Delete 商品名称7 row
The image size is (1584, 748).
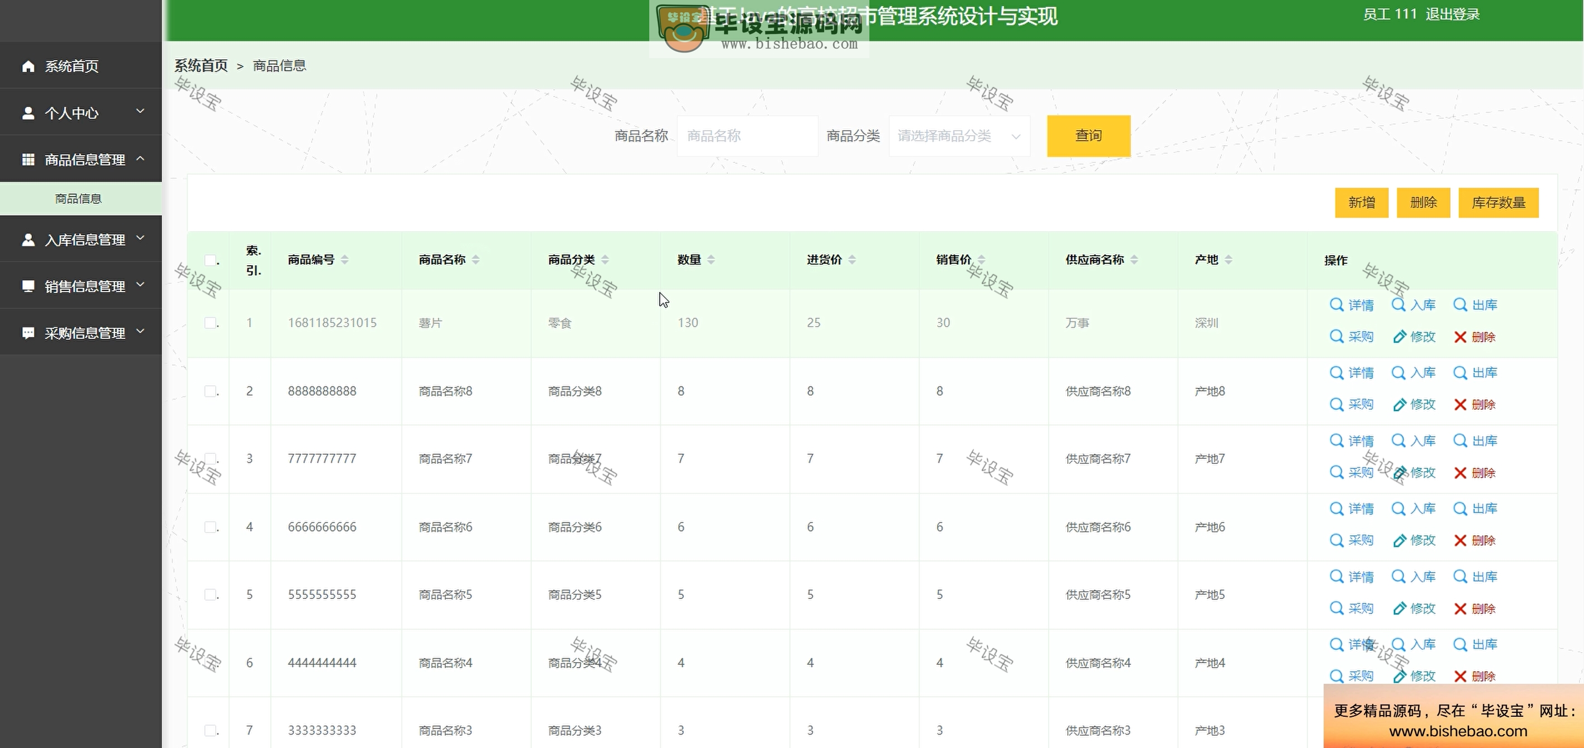pyautogui.click(x=1474, y=473)
